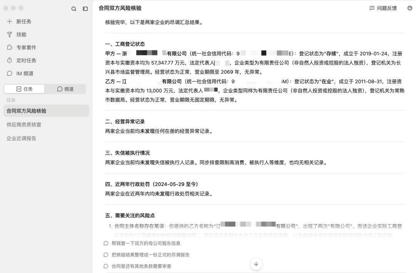Screen dimensions: 416x273
Task: Click the plus icon for 新任务
Action: coord(10,22)
